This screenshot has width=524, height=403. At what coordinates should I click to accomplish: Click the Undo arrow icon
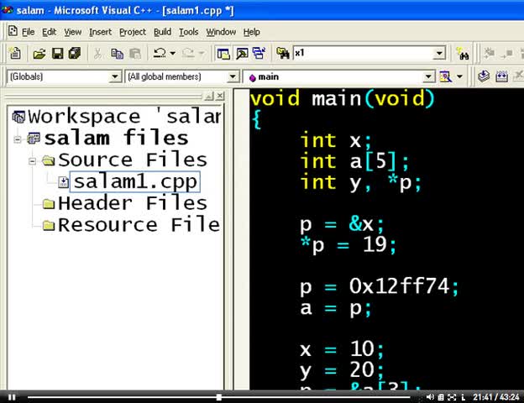coord(160,53)
